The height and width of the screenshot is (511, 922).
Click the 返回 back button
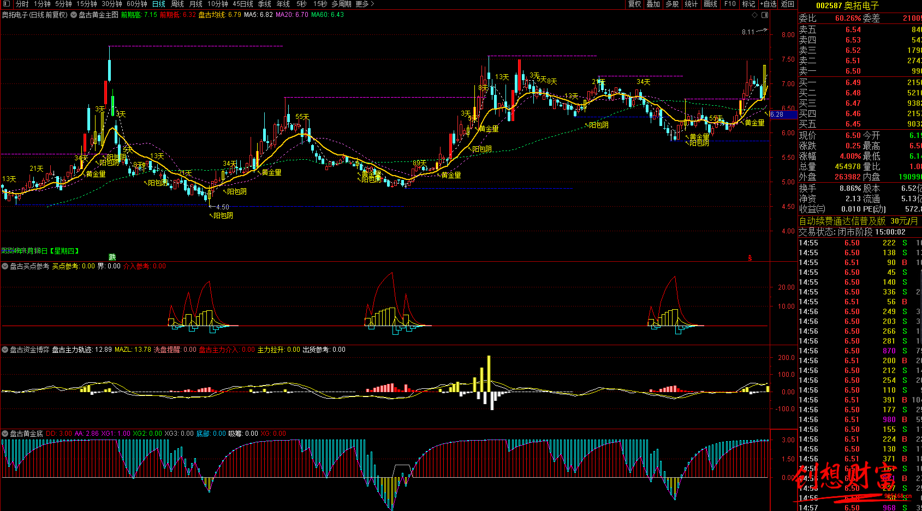click(788, 4)
